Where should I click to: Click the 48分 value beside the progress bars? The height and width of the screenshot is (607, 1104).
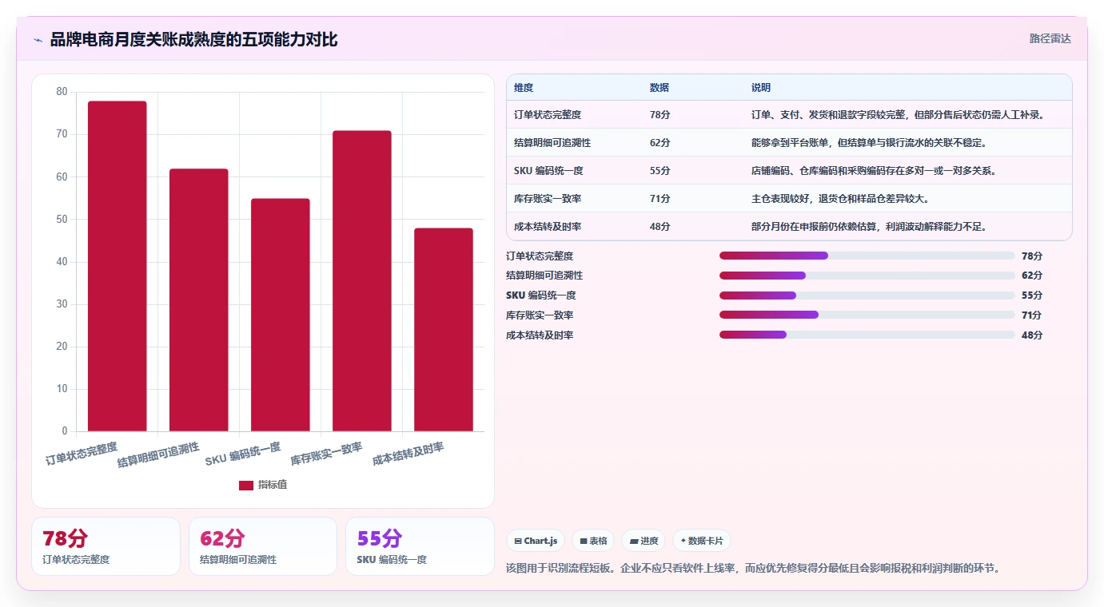click(1032, 335)
